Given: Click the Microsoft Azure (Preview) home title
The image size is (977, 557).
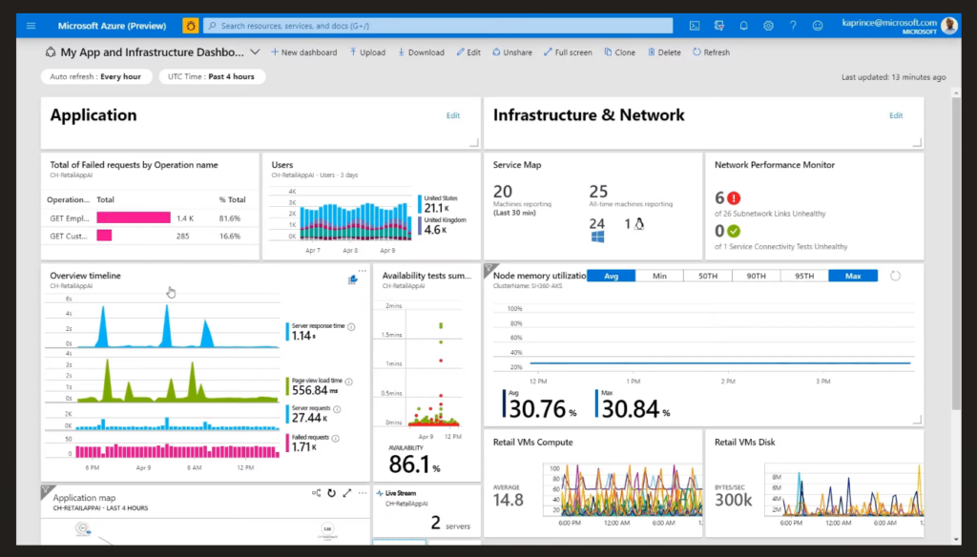Looking at the screenshot, I should [x=113, y=26].
